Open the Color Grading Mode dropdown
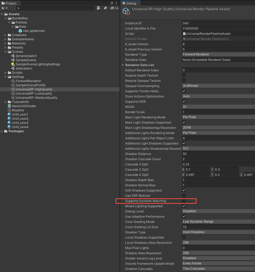The width and height of the screenshot is (255, 272). click(218, 222)
